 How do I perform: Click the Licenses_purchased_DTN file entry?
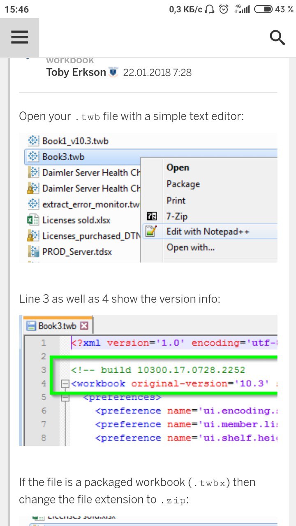(91, 236)
